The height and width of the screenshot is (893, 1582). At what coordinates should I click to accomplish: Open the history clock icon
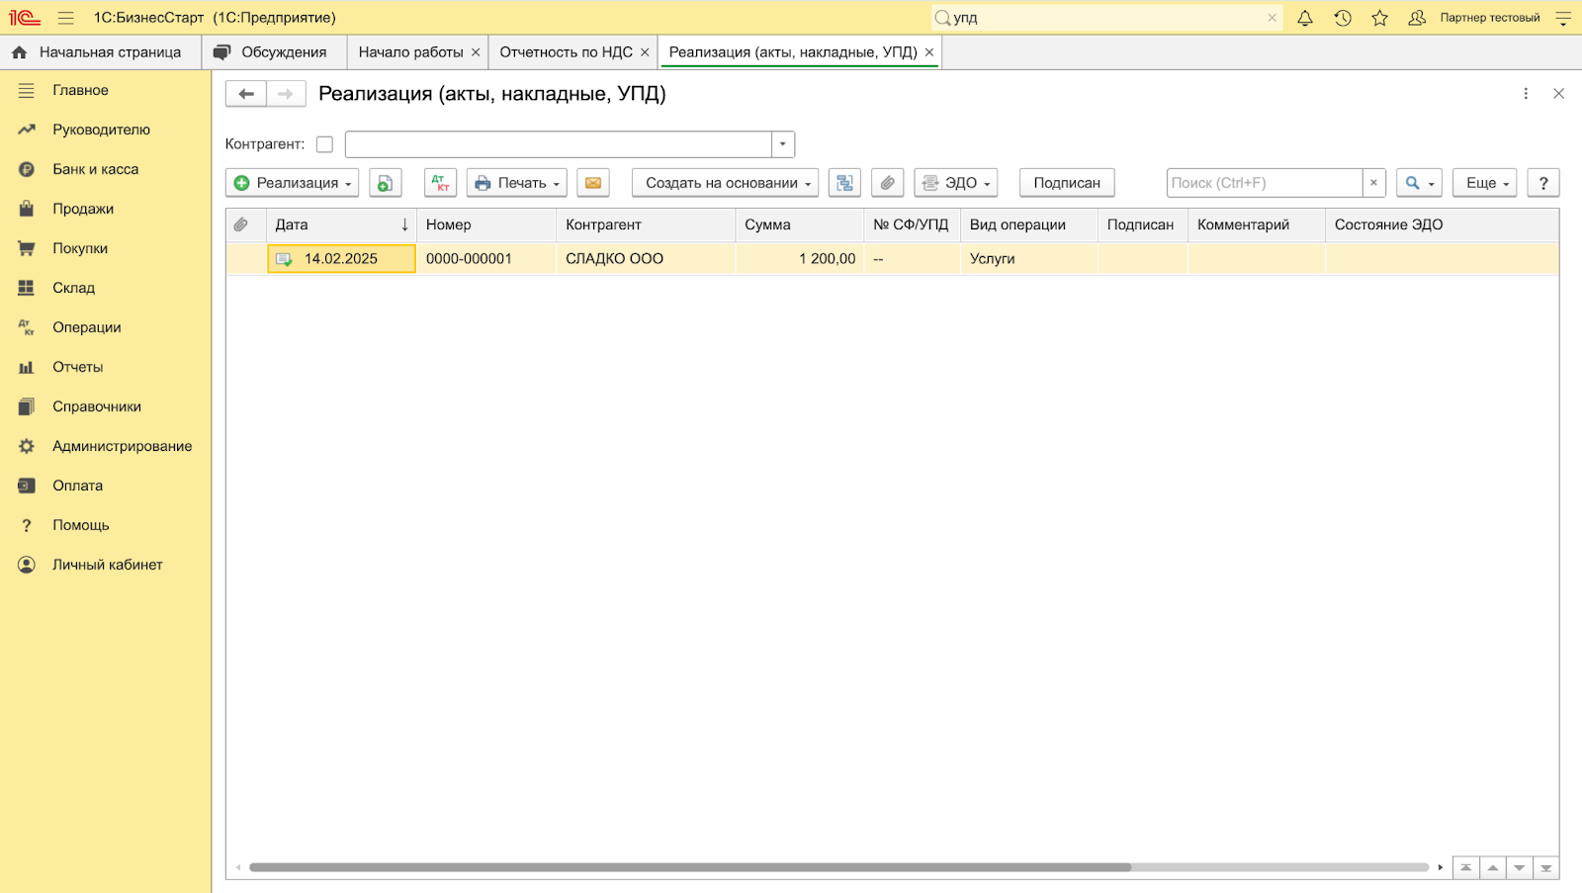coord(1343,18)
